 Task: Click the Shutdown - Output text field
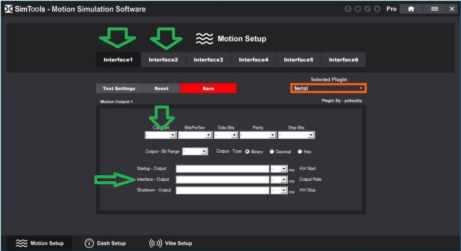point(223,190)
